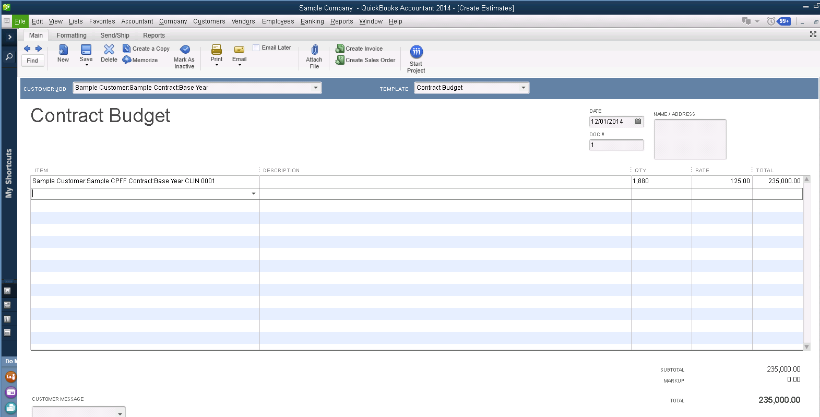The width and height of the screenshot is (820, 417).
Task: Switch to the Reports ribbon tab
Action: click(x=154, y=35)
